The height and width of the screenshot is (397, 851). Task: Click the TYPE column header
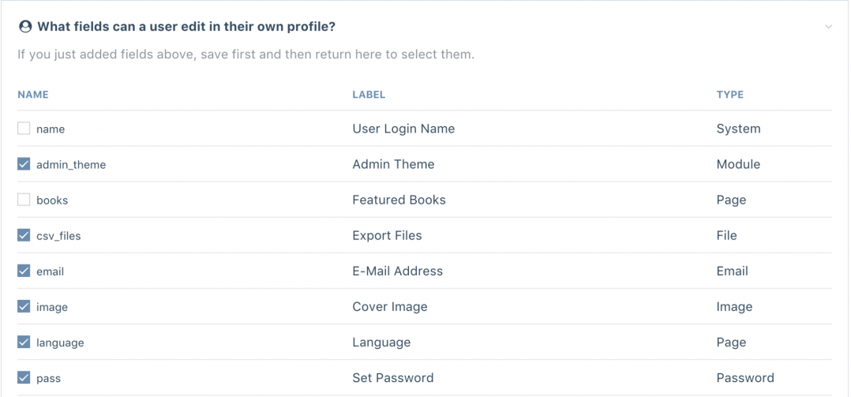tap(730, 95)
